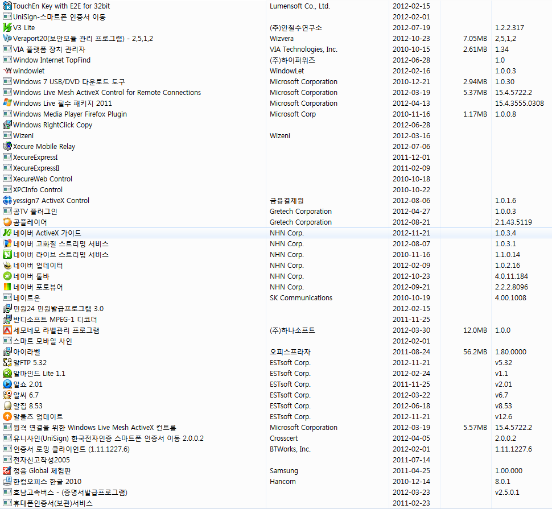Click the Veraport20 icon in the list
The image size is (552, 509).
click(x=7, y=38)
